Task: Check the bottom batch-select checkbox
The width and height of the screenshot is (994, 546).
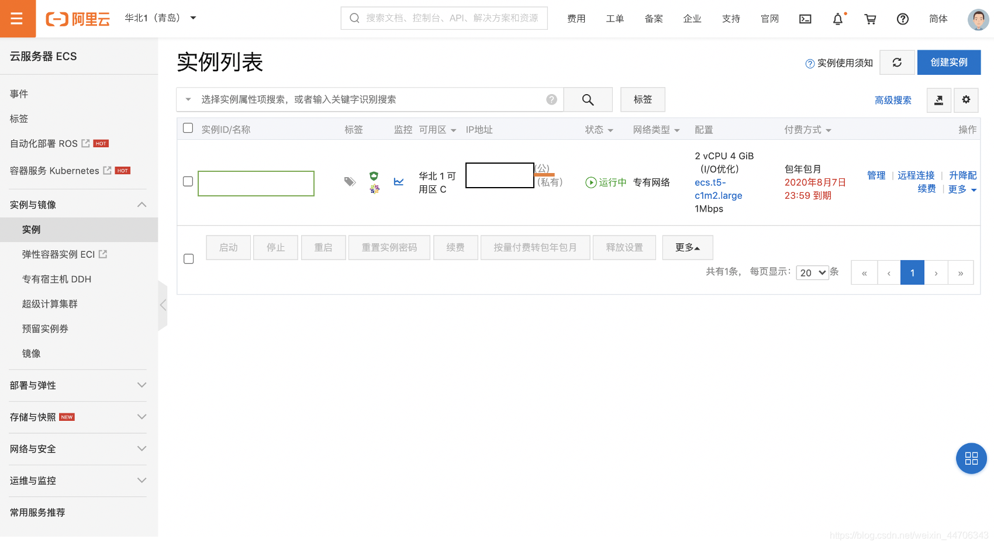Action: (188, 258)
